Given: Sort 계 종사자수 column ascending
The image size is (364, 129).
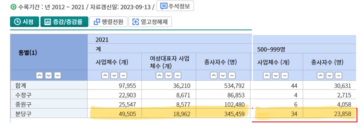Looking at the screenshot, I should [214, 76].
